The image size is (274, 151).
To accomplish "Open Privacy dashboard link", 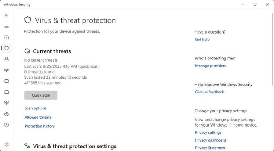I will (210, 140).
